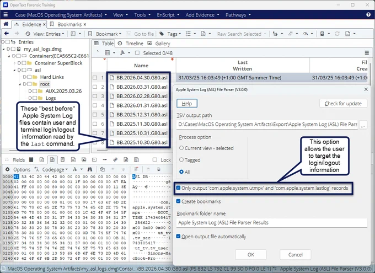Select the Logs folder in tree
This screenshot has height=273, width=375.
point(51,98)
